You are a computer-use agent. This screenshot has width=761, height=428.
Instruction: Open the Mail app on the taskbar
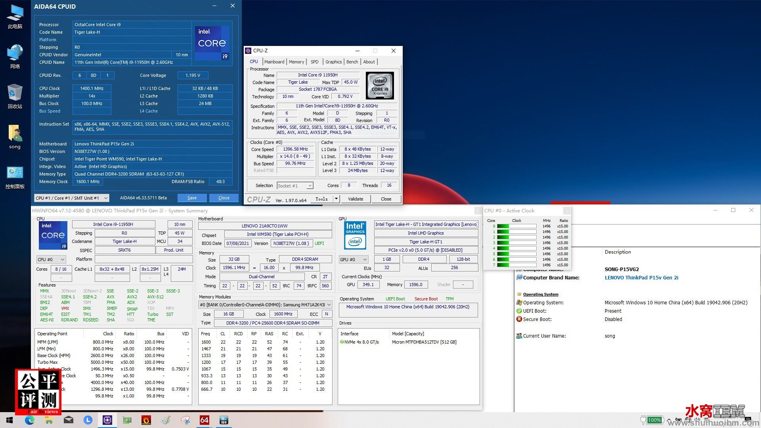[x=69, y=420]
